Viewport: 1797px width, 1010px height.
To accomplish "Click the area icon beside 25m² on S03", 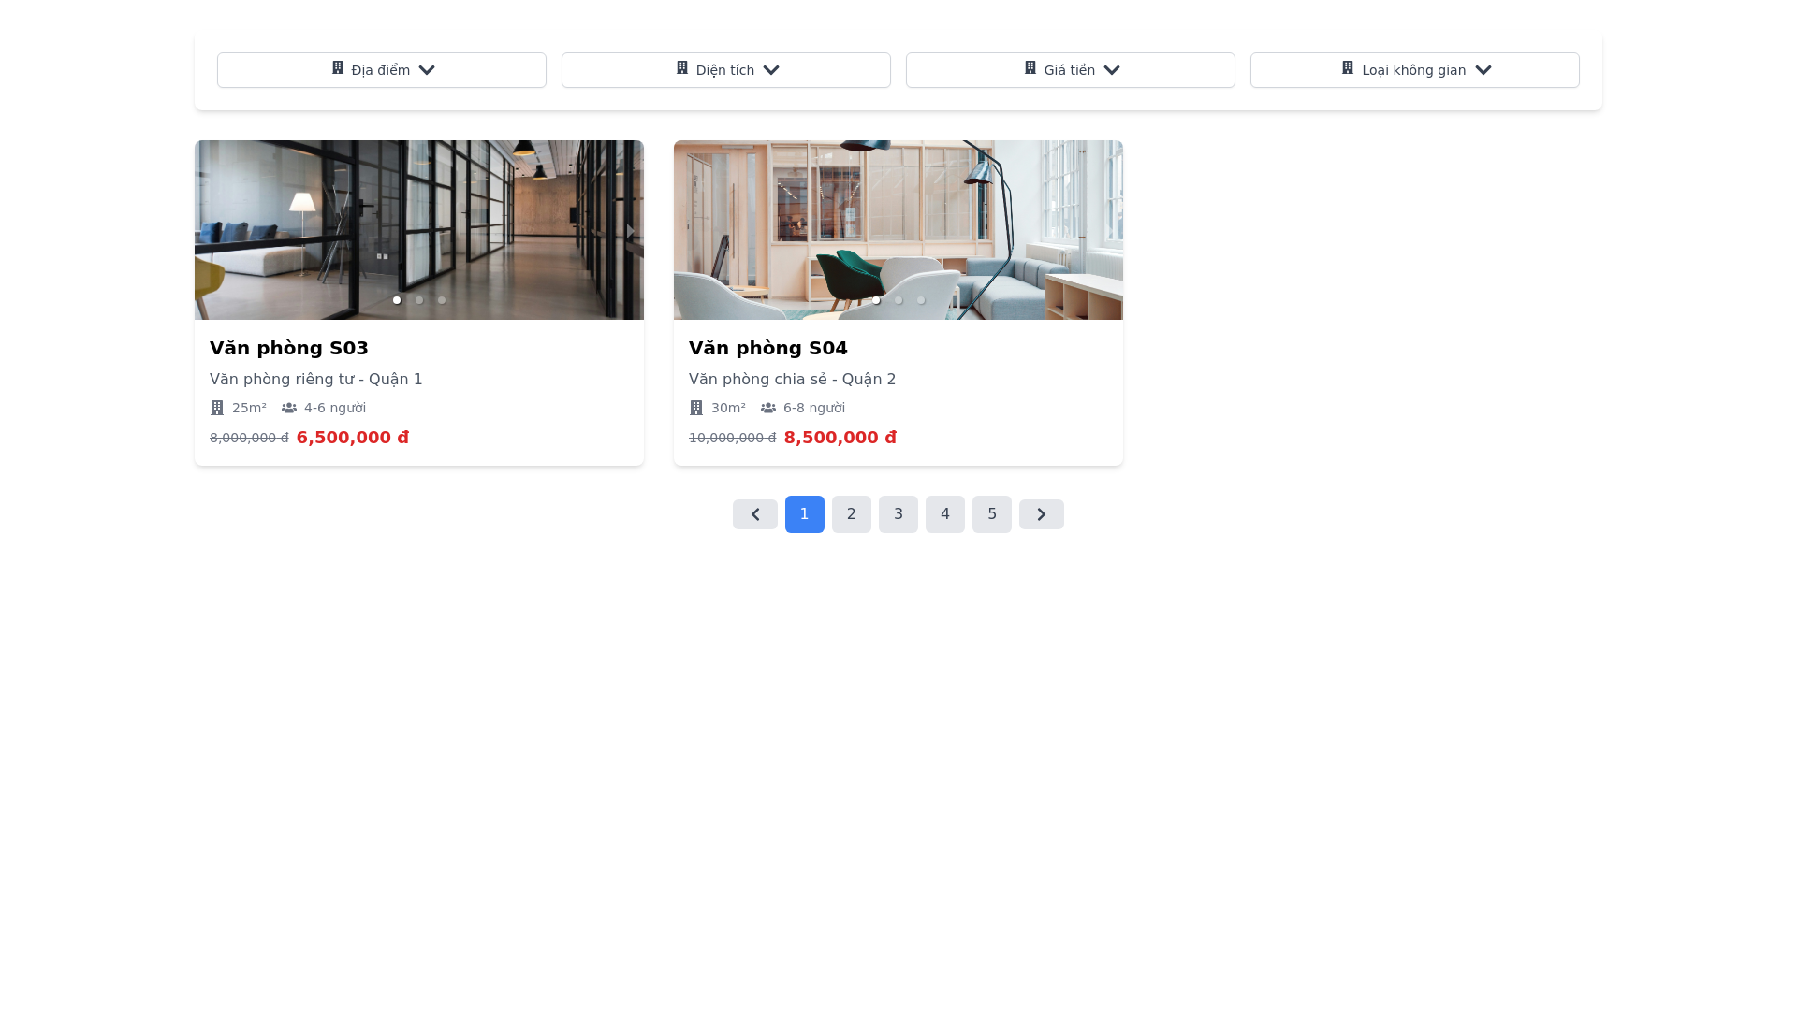I will (x=217, y=408).
